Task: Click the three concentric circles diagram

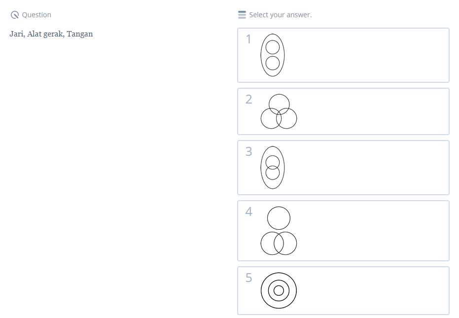Action: [x=279, y=290]
